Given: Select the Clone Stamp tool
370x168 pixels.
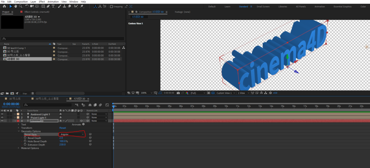Looking at the screenshot, I should (64, 7).
